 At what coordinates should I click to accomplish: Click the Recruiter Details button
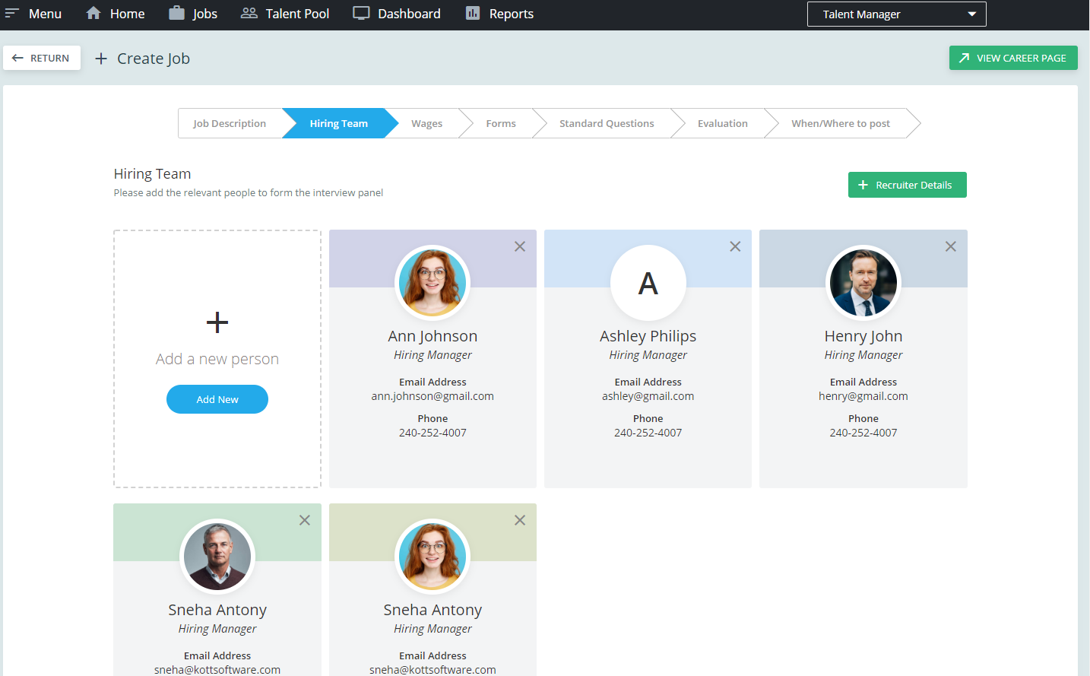click(x=908, y=185)
